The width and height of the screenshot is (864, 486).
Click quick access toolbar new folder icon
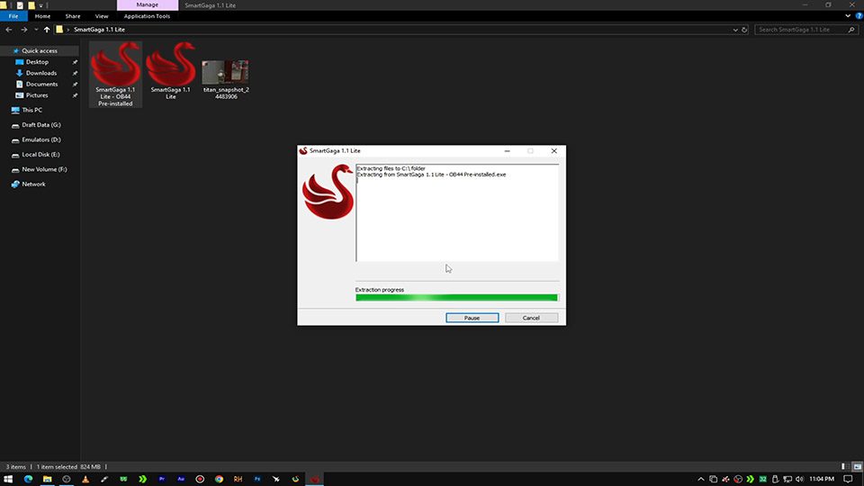click(31, 5)
